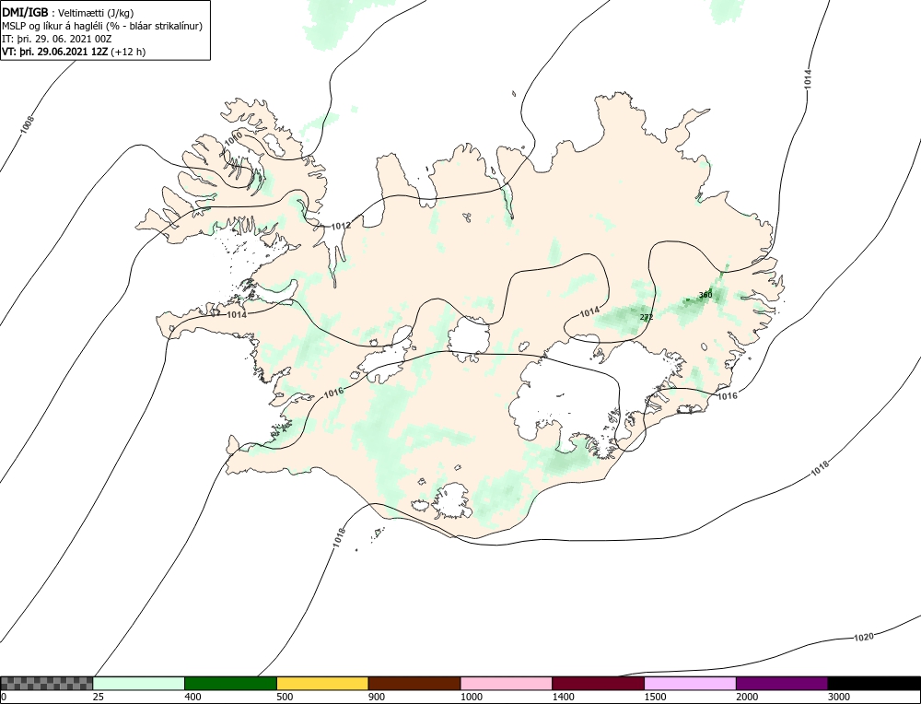Click the legend tick label '1000'

(x=471, y=698)
